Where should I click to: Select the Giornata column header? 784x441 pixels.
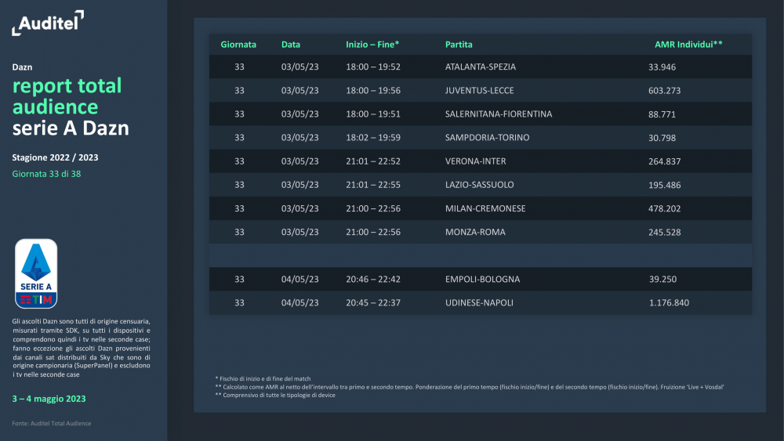pos(238,45)
